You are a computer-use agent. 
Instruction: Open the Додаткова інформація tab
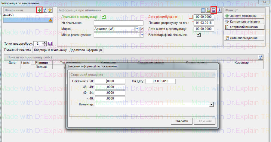(x=86, y=50)
